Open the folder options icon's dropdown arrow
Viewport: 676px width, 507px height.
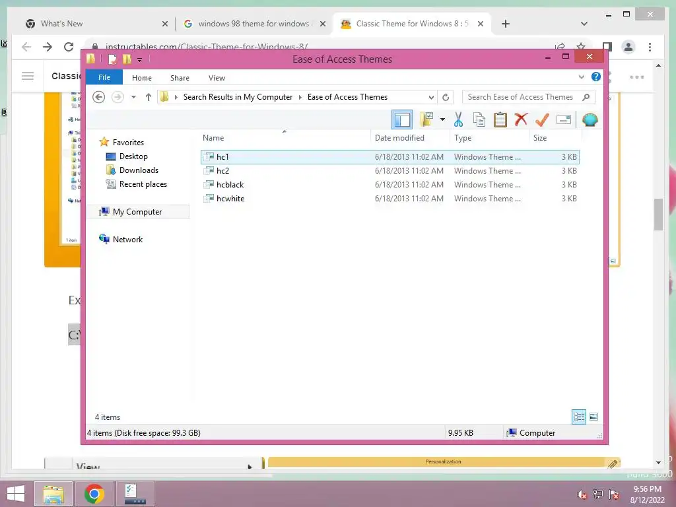pyautogui.click(x=442, y=119)
